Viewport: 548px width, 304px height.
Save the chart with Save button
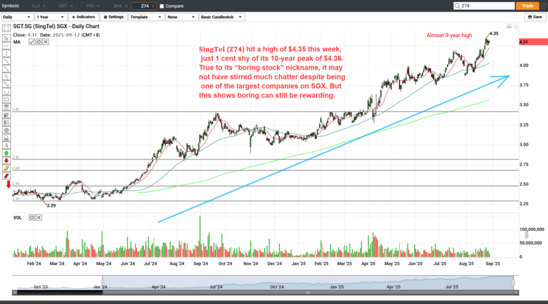click(x=535, y=17)
